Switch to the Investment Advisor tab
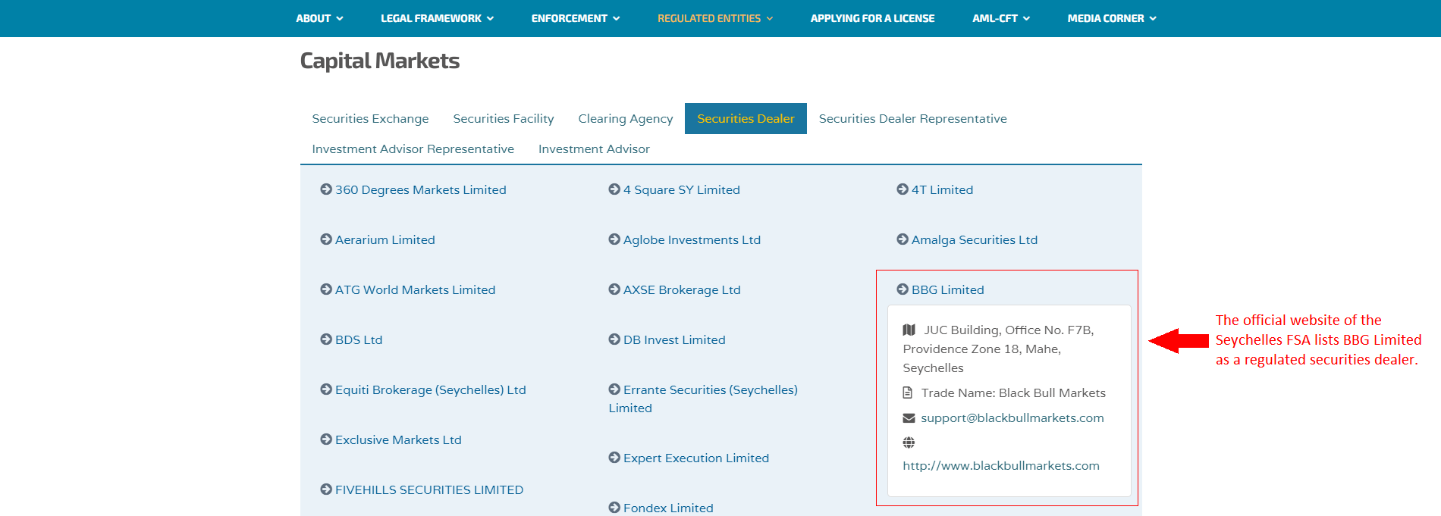The image size is (1441, 516). point(594,149)
